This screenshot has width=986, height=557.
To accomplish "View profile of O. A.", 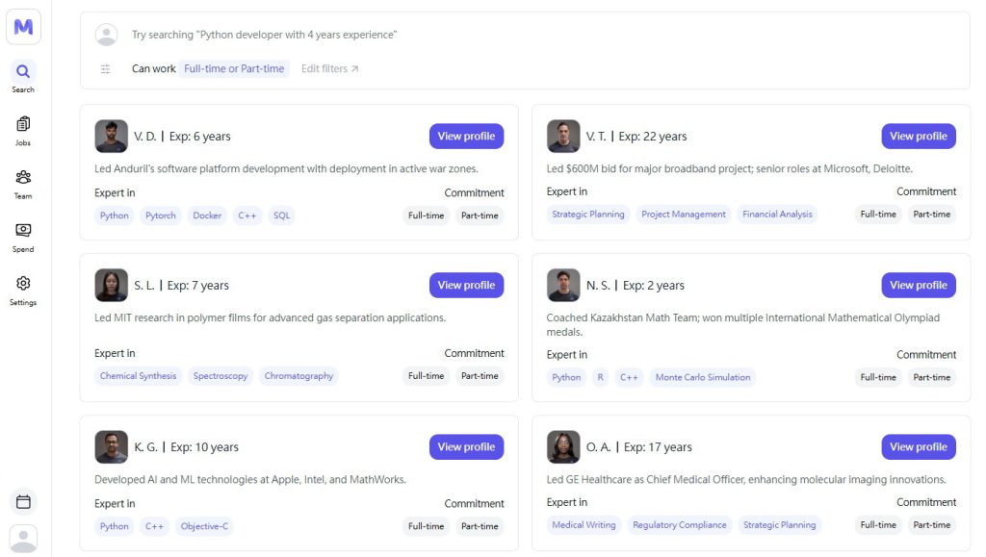I will click(918, 447).
